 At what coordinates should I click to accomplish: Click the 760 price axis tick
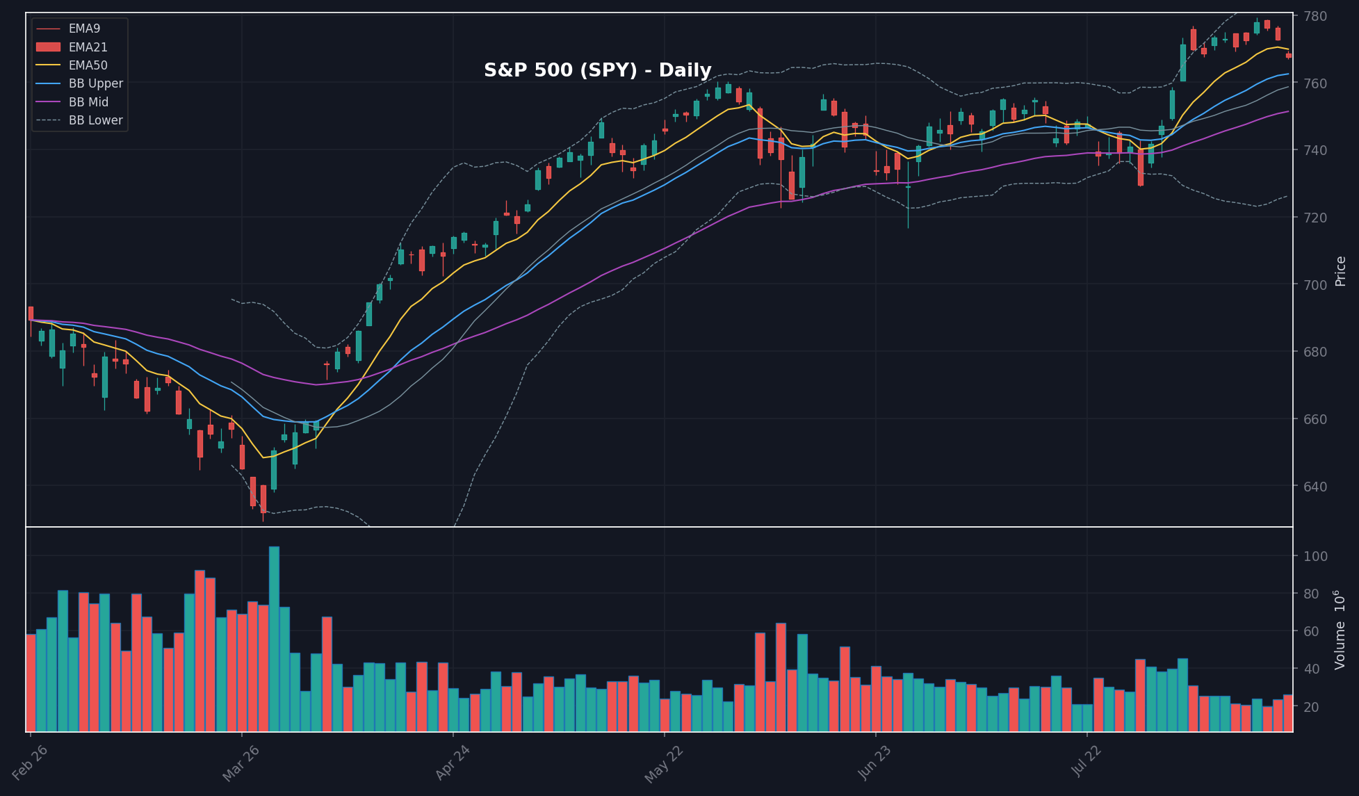pyautogui.click(x=1314, y=83)
